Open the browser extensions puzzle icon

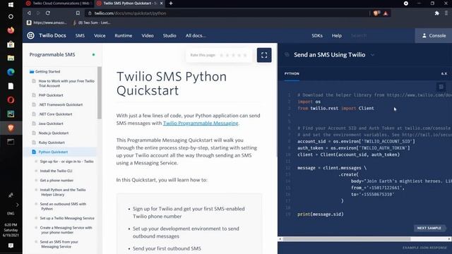[437, 13]
